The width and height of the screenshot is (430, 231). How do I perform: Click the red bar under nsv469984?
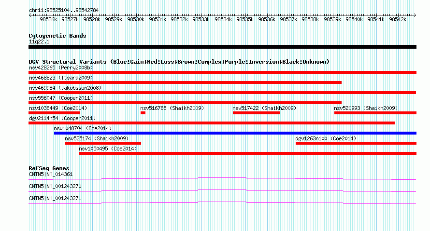coord(222,93)
